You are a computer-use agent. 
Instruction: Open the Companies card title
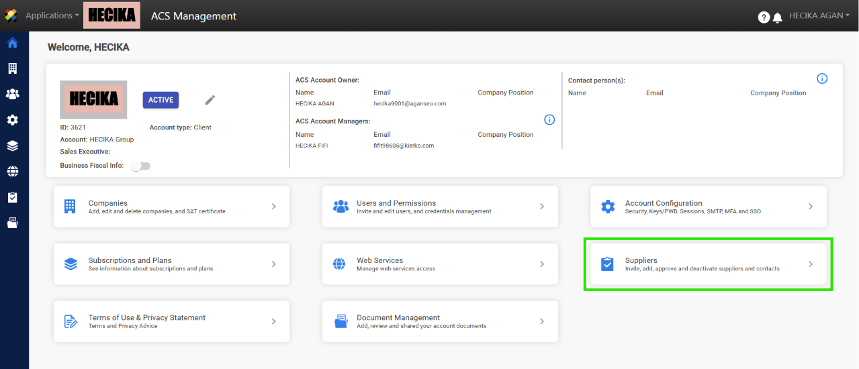click(x=107, y=203)
